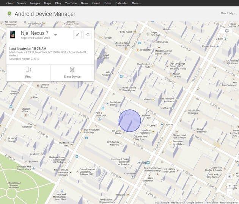Click The Crooked Knife marker
The width and height of the screenshot is (239, 204).
pyautogui.click(x=153, y=66)
